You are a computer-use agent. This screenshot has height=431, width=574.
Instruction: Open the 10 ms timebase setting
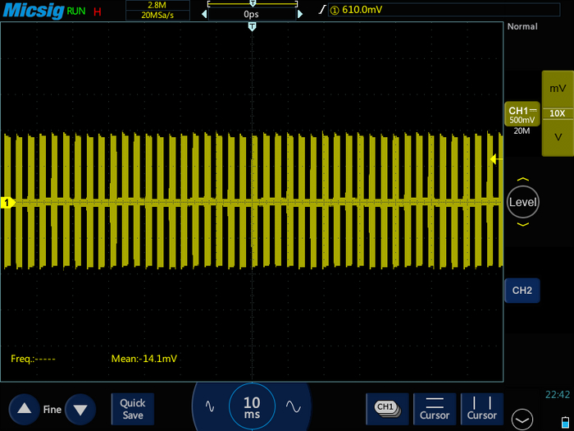click(252, 406)
